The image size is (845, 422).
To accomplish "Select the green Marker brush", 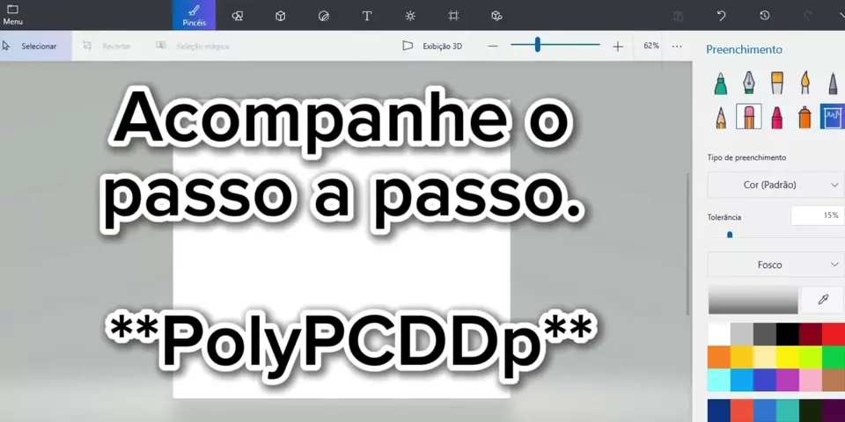I will (x=721, y=84).
